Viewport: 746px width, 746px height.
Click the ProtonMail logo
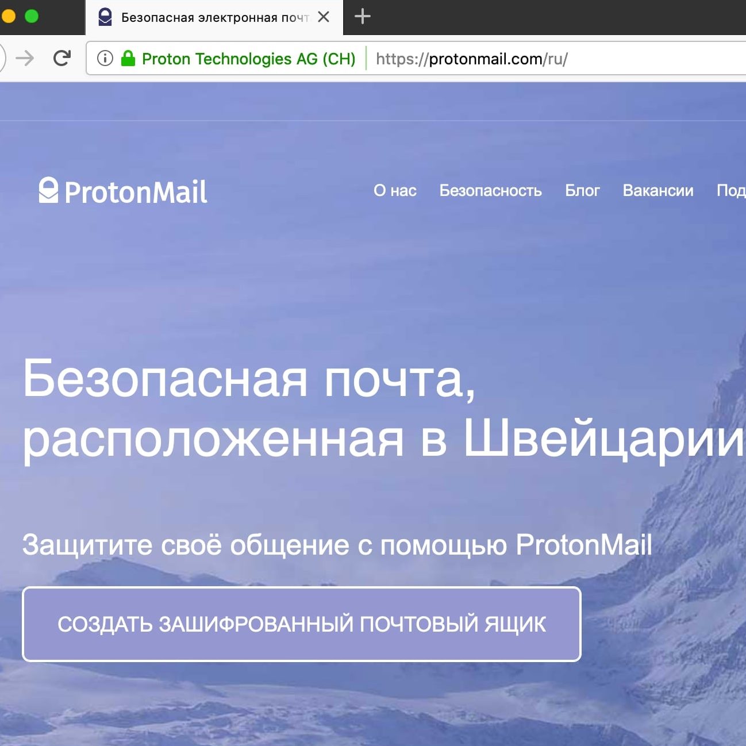[x=123, y=191]
